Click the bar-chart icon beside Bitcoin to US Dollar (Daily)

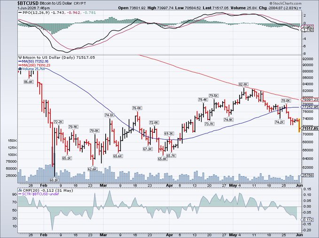click(x=20, y=58)
